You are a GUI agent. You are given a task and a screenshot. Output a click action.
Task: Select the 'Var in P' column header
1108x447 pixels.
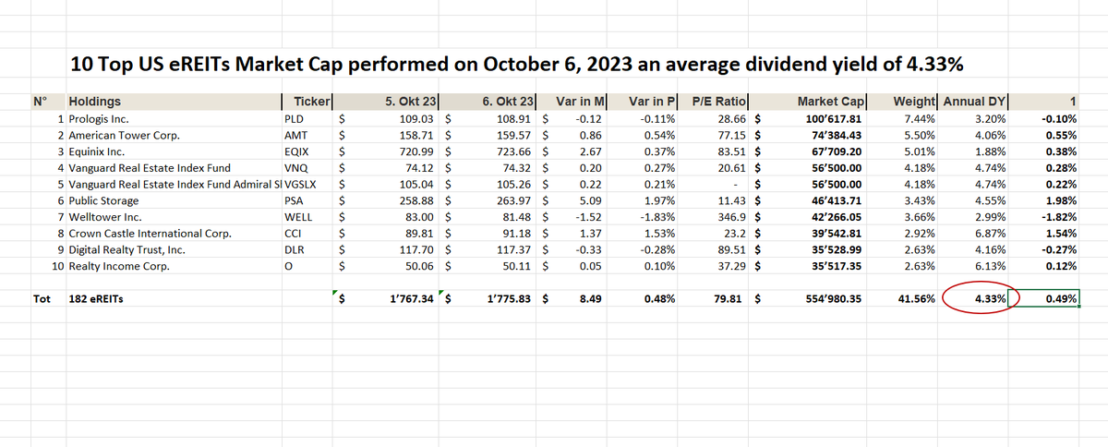click(653, 102)
